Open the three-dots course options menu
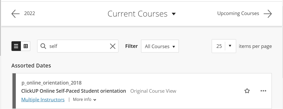 click(263, 91)
